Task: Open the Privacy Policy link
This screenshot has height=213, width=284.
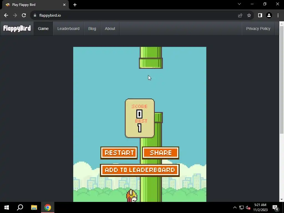Action: (x=258, y=29)
